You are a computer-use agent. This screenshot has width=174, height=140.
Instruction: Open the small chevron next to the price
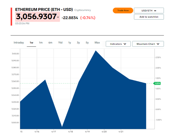tap(58, 17)
